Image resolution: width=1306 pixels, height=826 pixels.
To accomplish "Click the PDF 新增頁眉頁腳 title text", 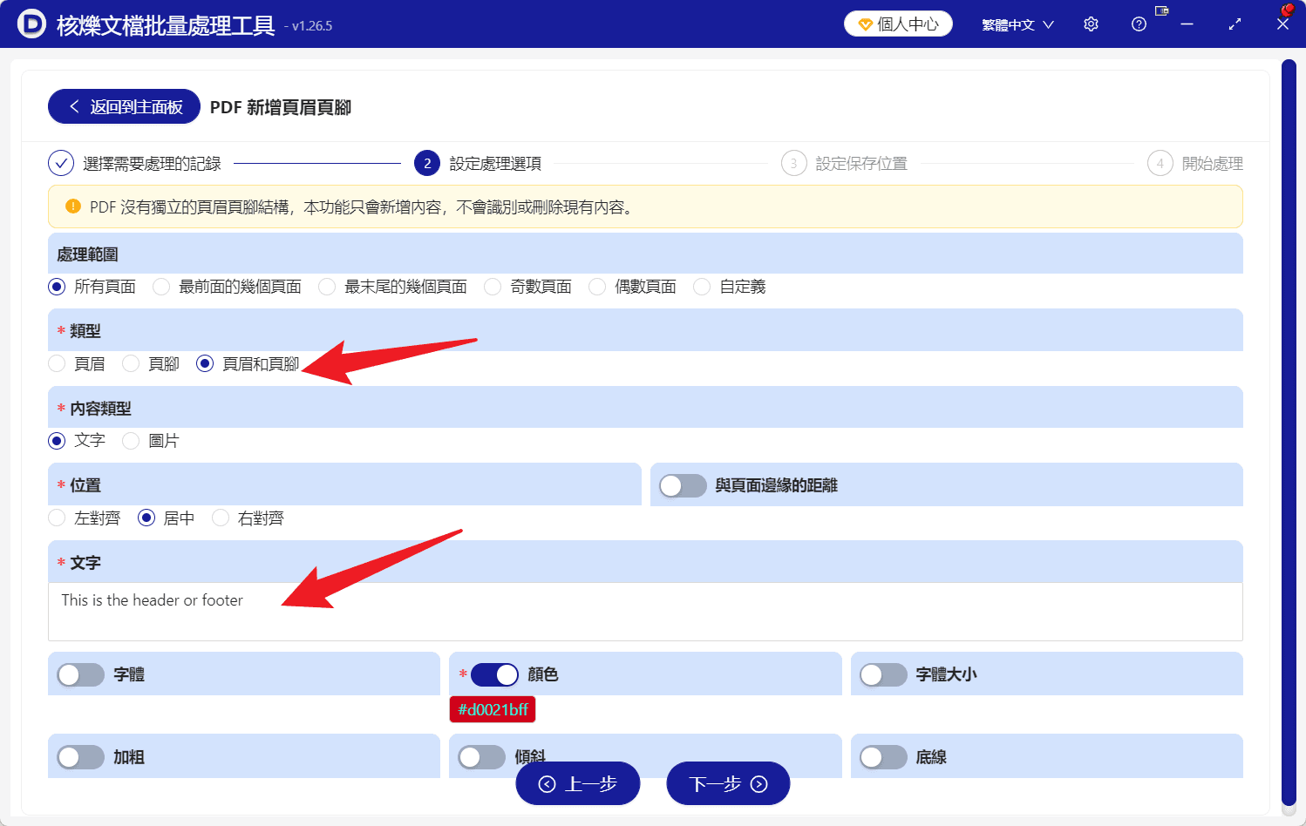I will [281, 107].
